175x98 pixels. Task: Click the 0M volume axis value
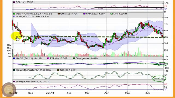point(10,56)
